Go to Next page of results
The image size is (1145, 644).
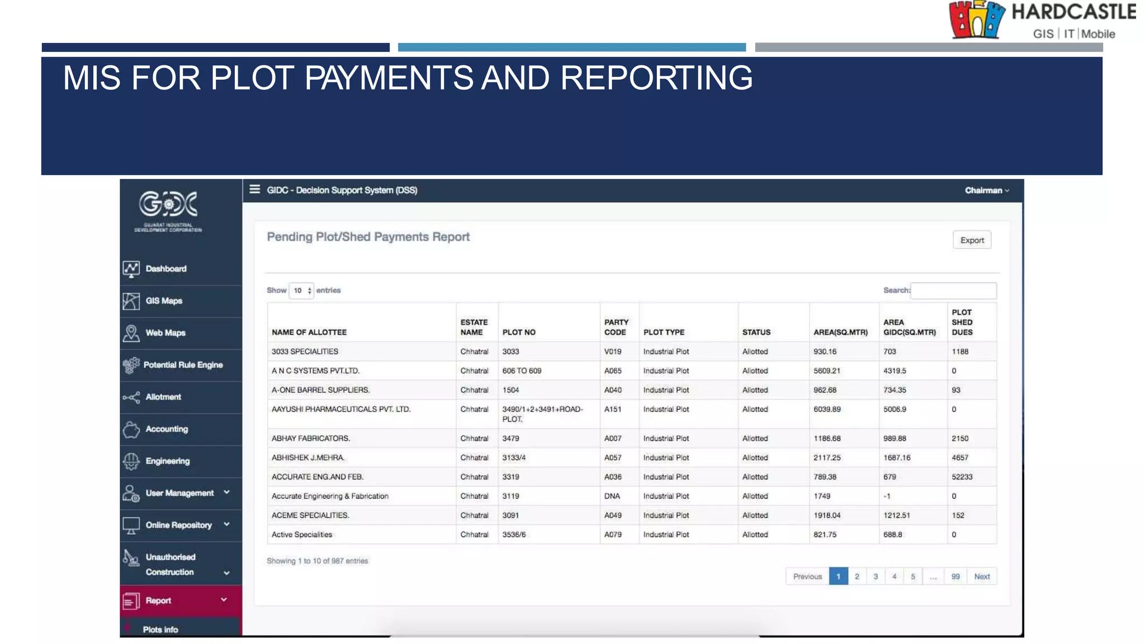(x=982, y=576)
